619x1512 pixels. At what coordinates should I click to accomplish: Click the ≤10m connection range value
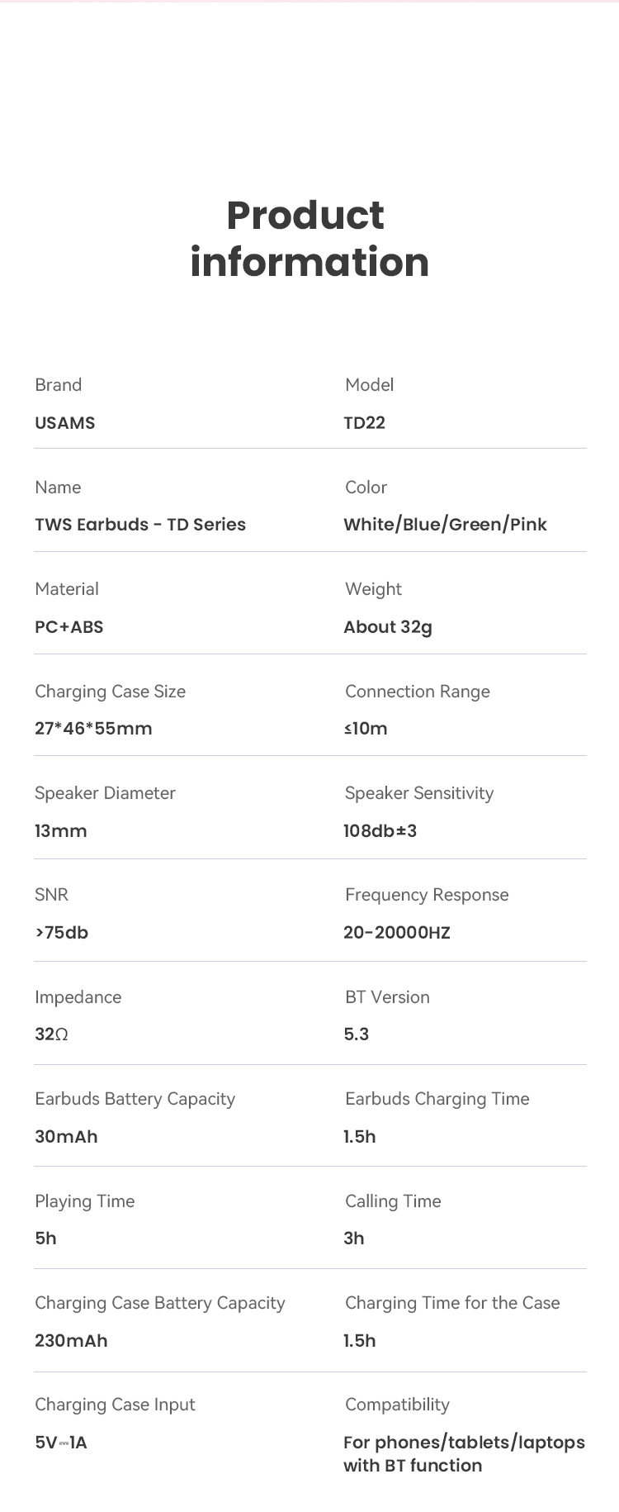366,729
